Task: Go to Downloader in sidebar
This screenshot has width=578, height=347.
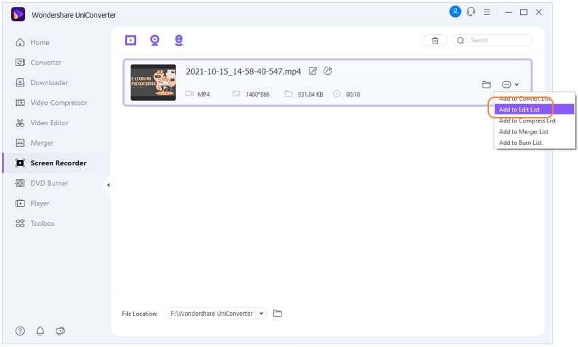Action: click(41, 82)
